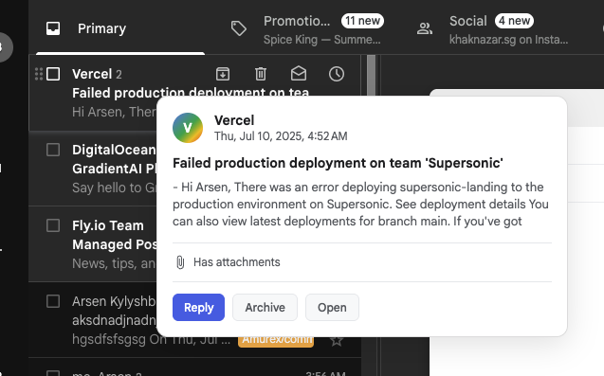The height and width of the screenshot is (376, 604).
Task: Select the Vercel email checkbox
Action: pos(53,74)
